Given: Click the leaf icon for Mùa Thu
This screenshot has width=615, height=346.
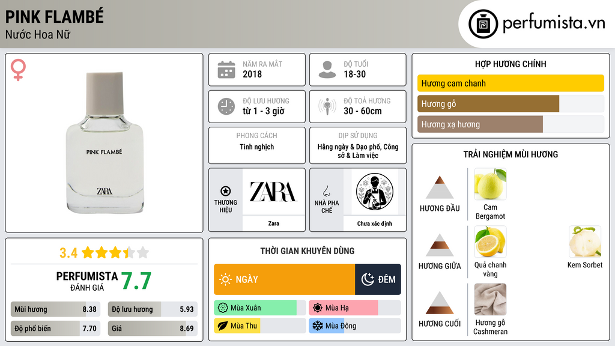Looking at the screenshot, I should click(222, 326).
